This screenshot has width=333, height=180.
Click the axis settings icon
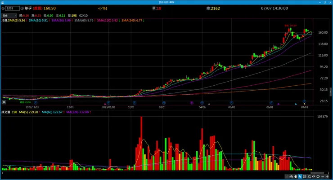pos(309,176)
